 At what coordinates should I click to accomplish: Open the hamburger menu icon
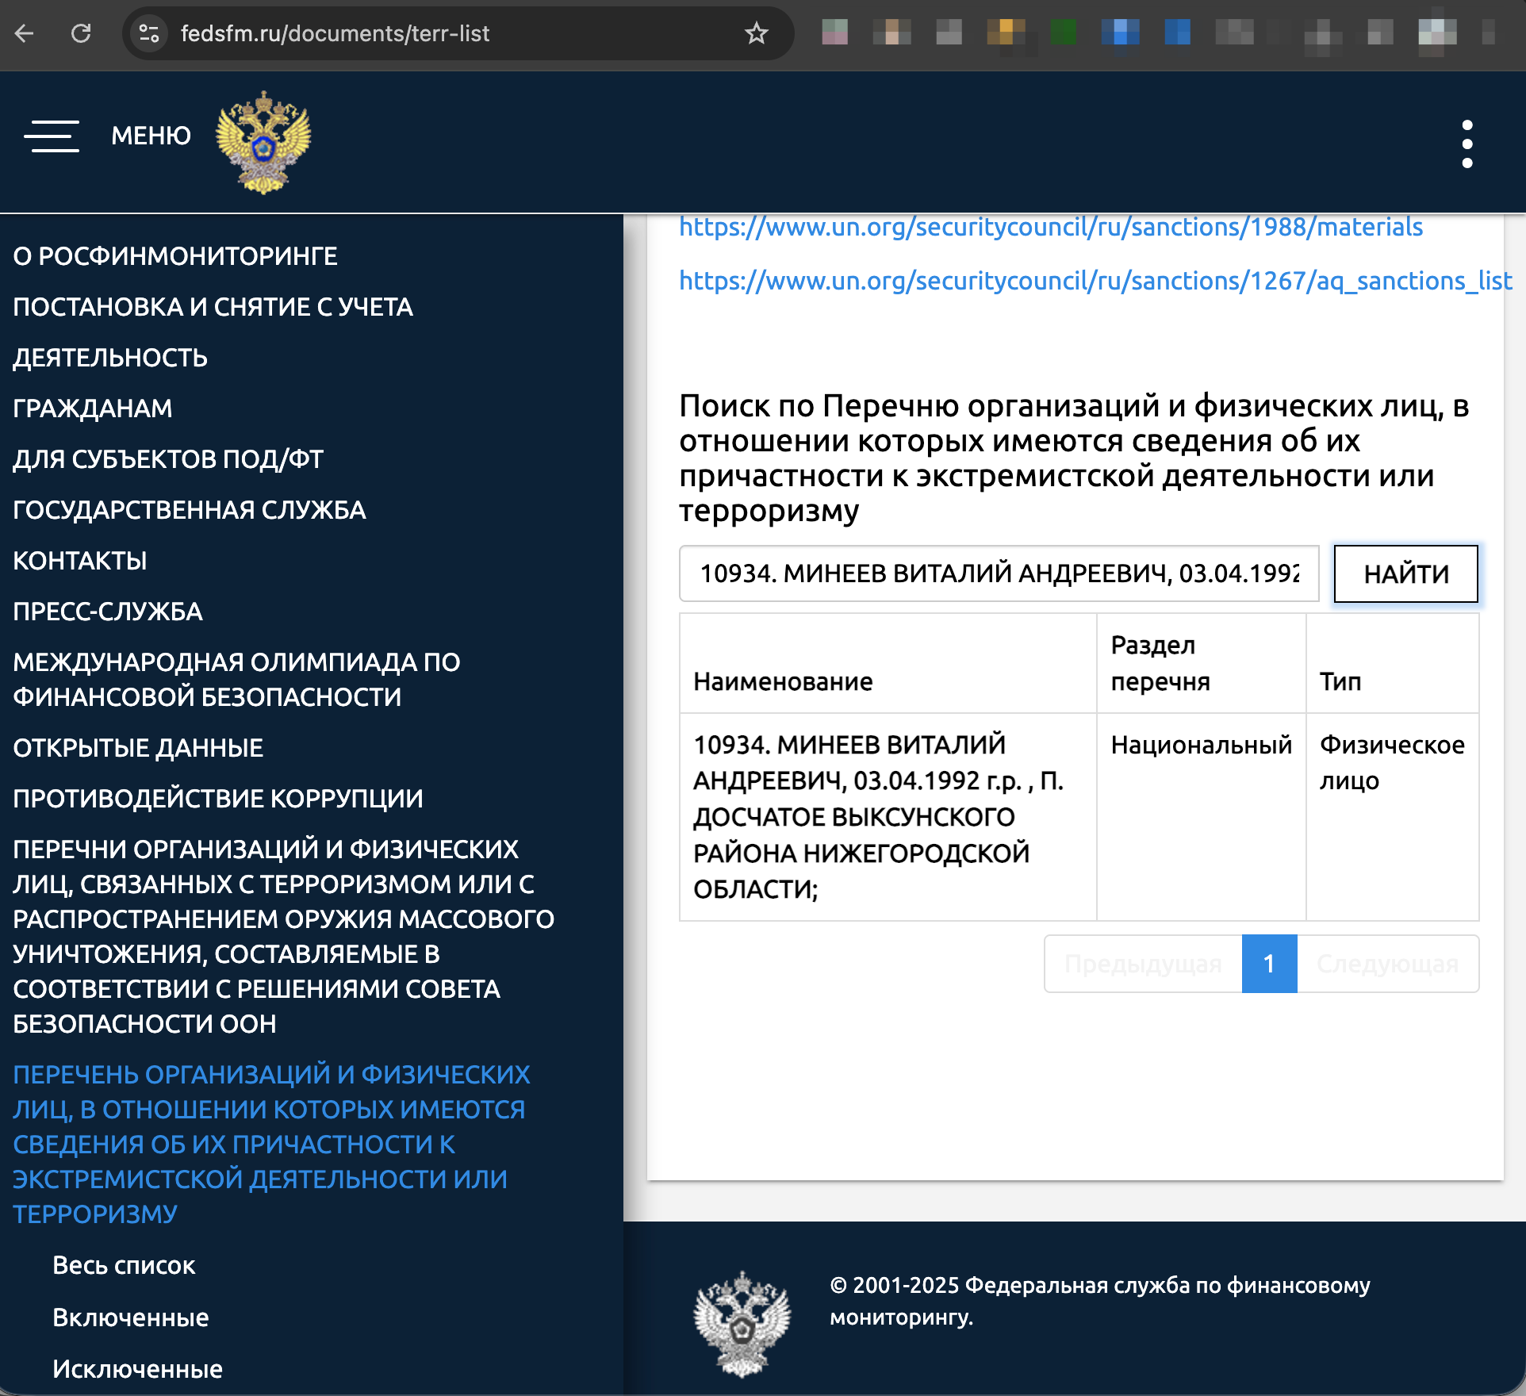click(x=52, y=136)
